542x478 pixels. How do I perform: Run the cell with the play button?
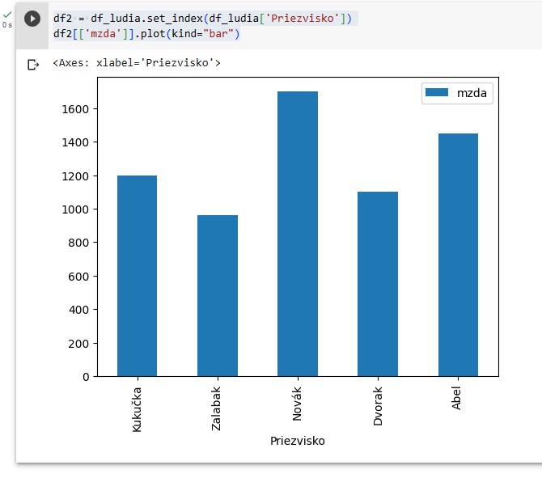(x=32, y=19)
